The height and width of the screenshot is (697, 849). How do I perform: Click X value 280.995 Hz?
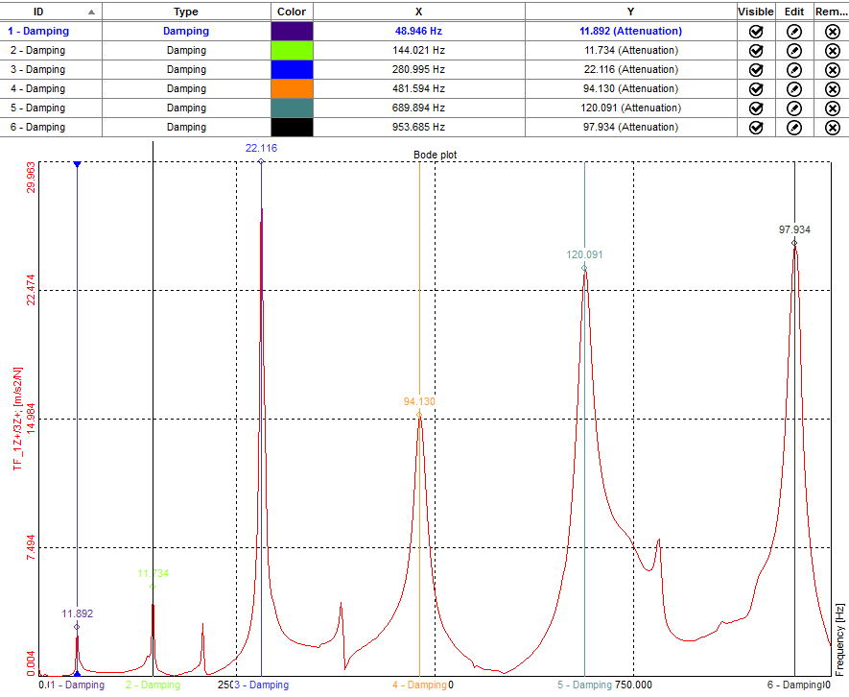418,69
